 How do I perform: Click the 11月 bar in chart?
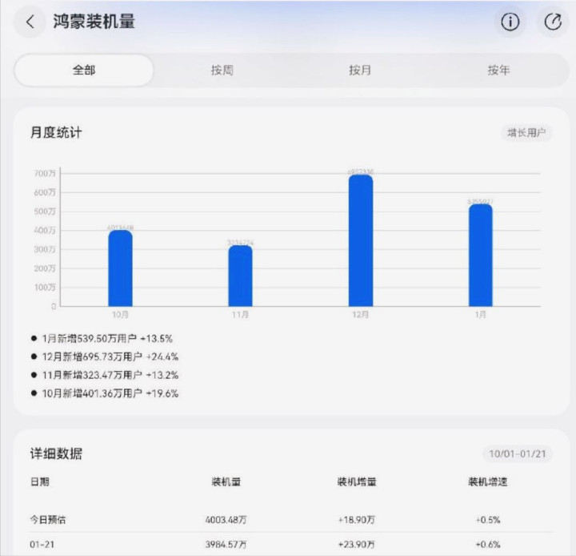[x=240, y=276]
